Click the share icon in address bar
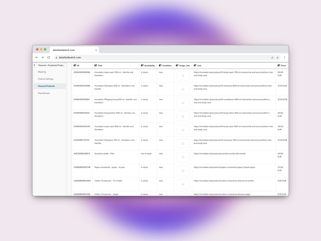 point(272,58)
